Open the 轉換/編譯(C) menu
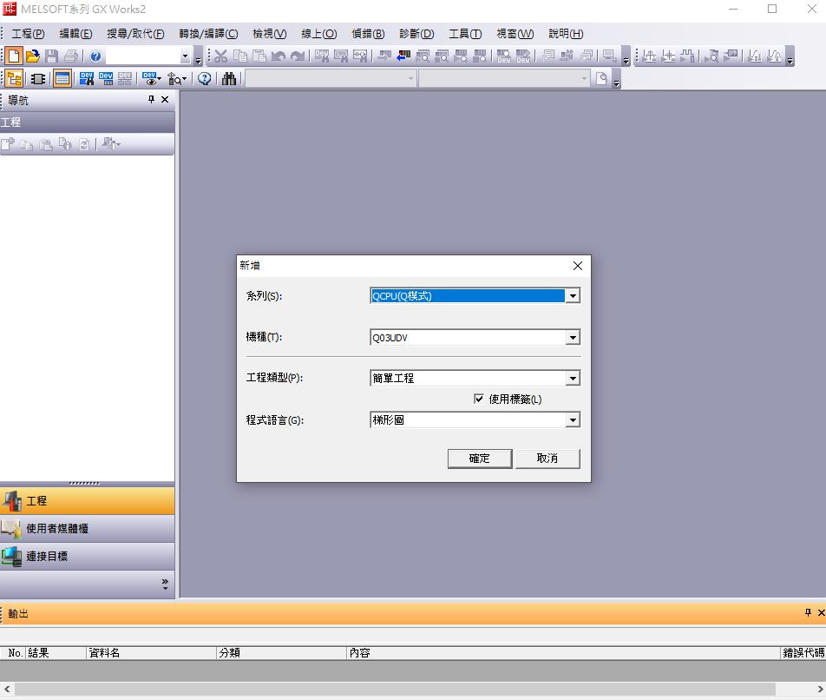 (208, 34)
